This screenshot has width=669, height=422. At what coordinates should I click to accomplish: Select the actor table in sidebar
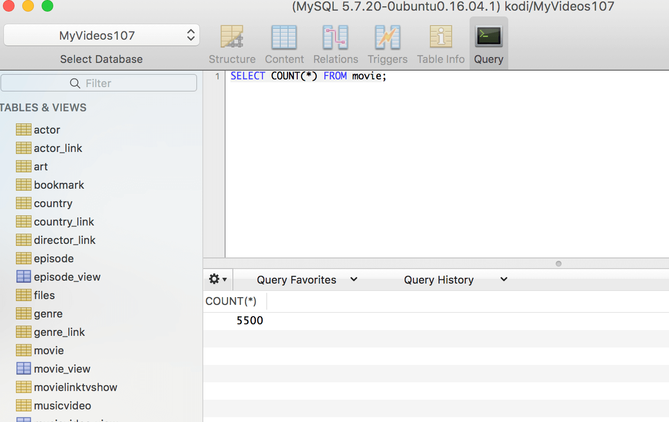click(x=47, y=130)
